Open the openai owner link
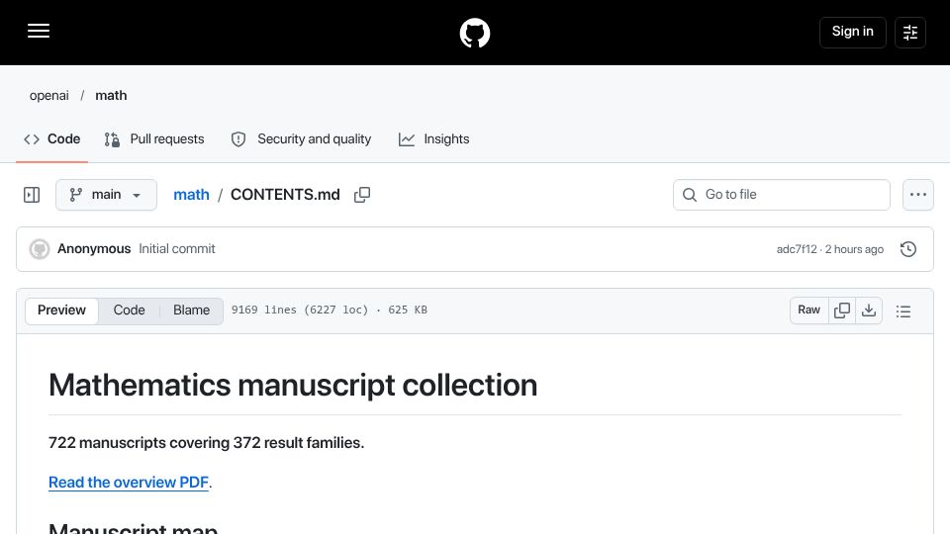The image size is (950, 534). pos(49,96)
